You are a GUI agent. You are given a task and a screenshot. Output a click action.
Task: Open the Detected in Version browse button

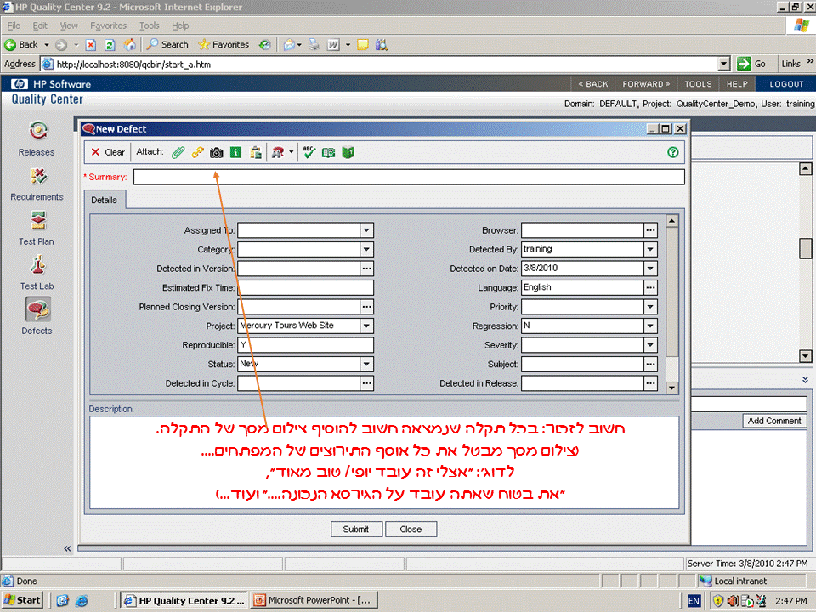[x=366, y=269]
